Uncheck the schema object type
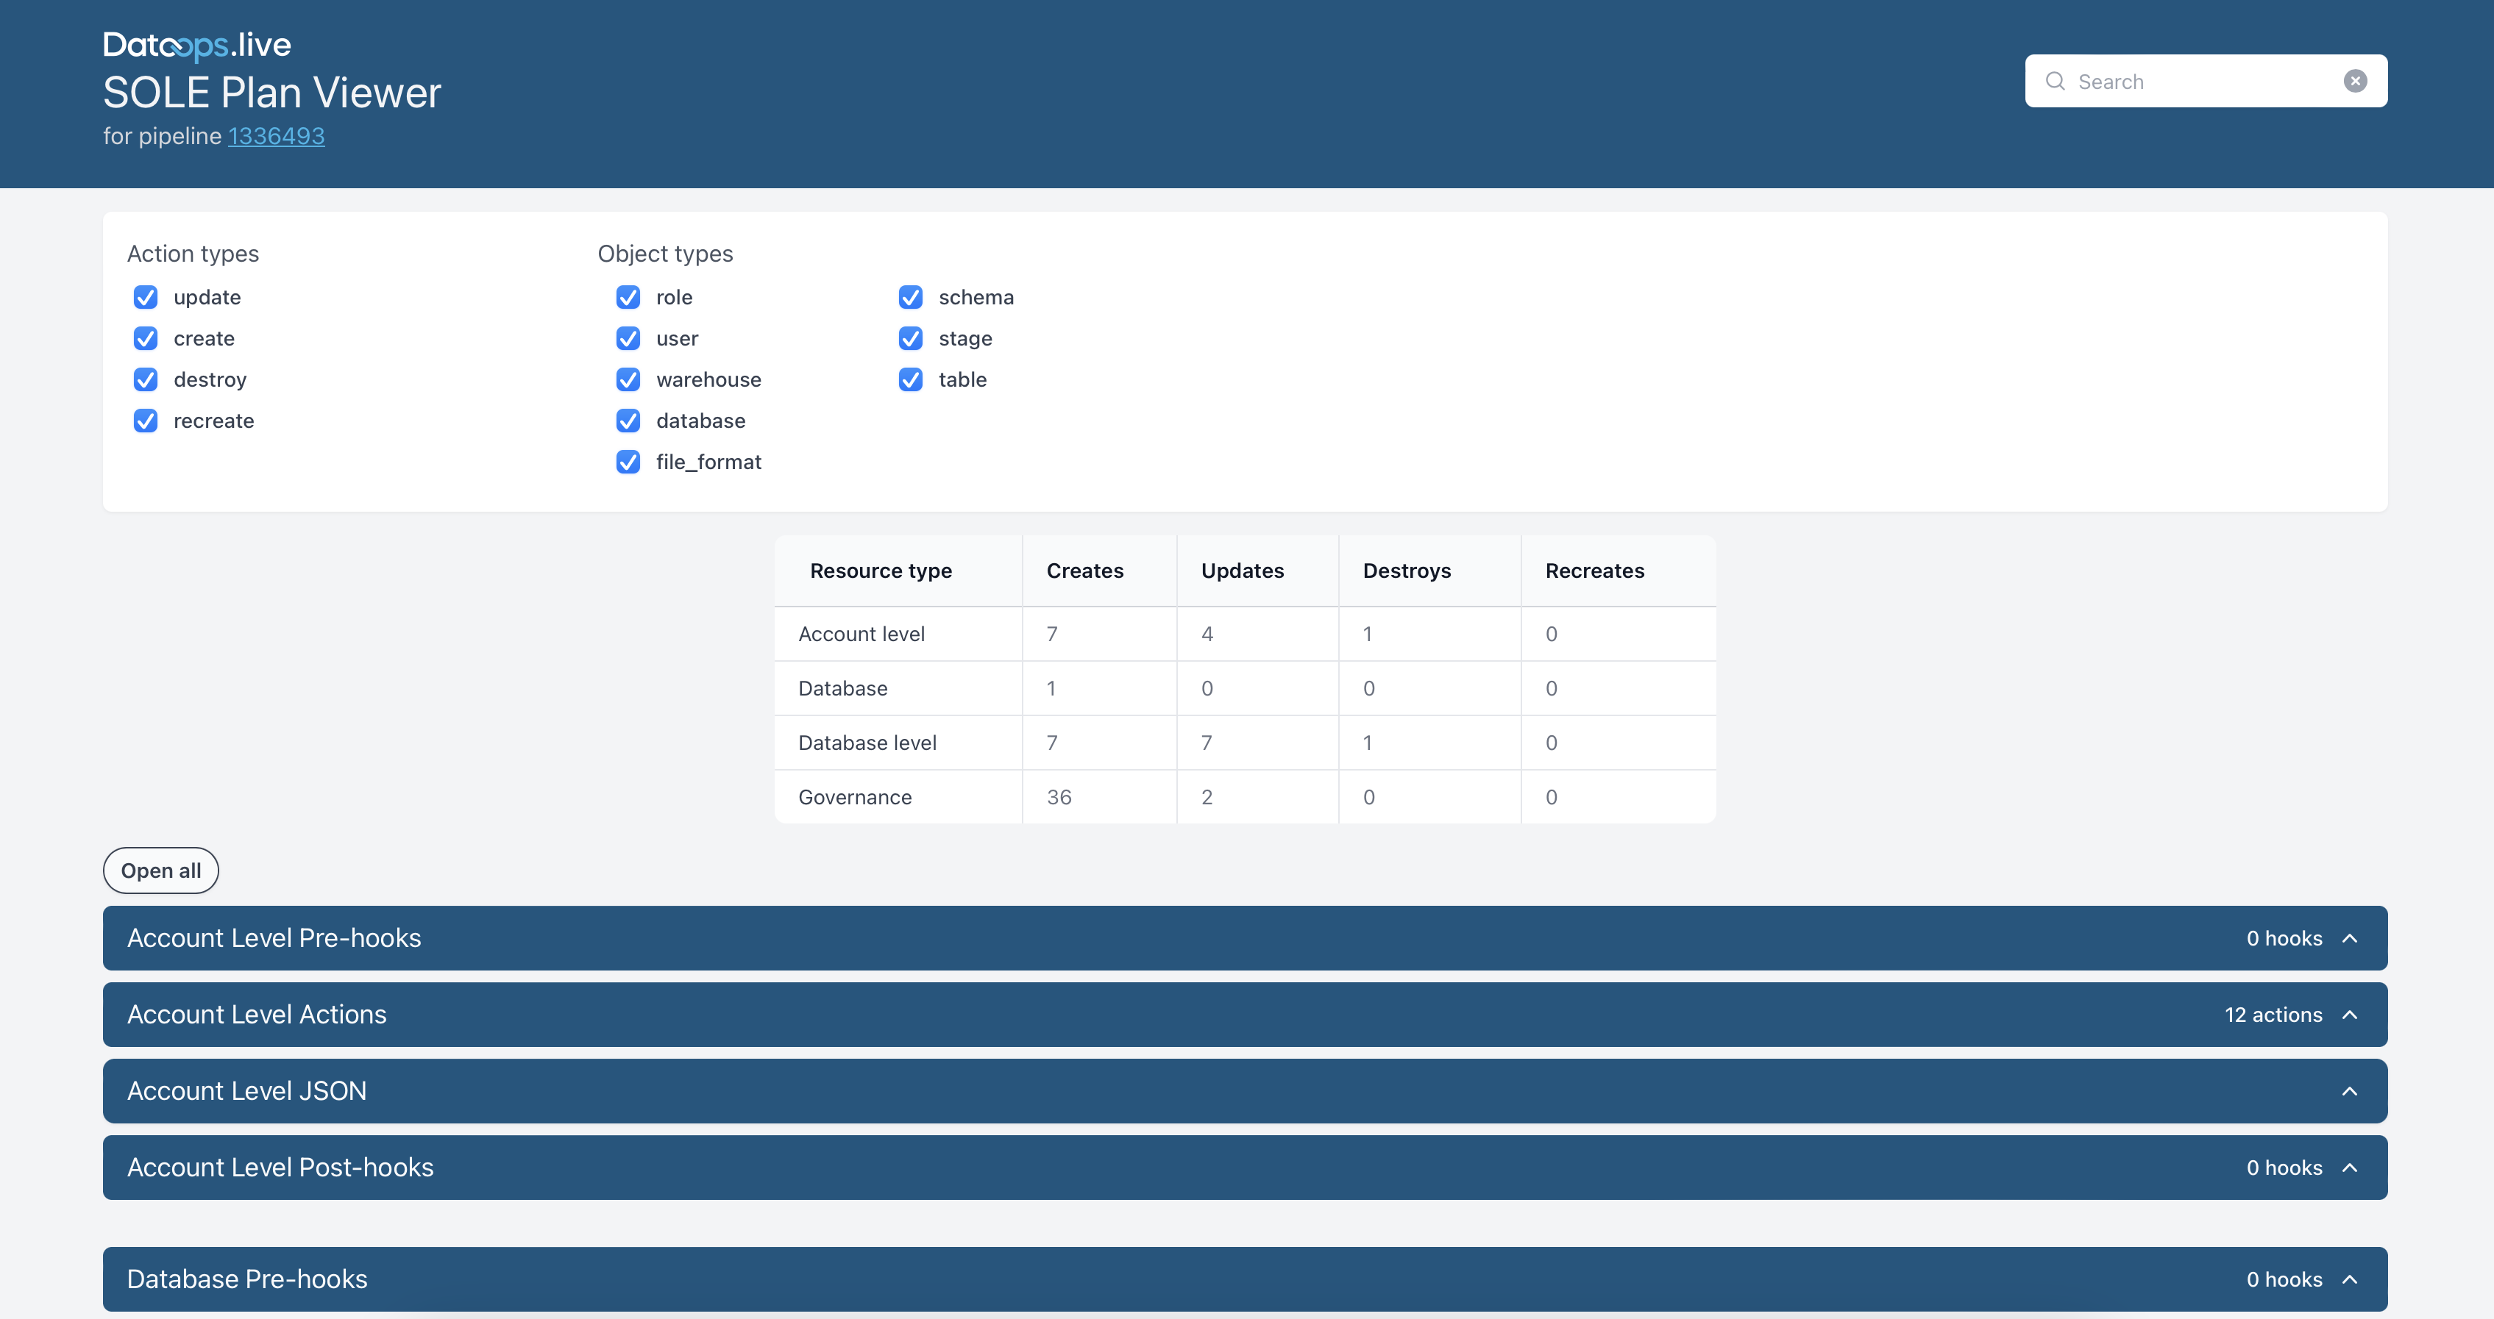The image size is (2494, 1319). (x=910, y=297)
